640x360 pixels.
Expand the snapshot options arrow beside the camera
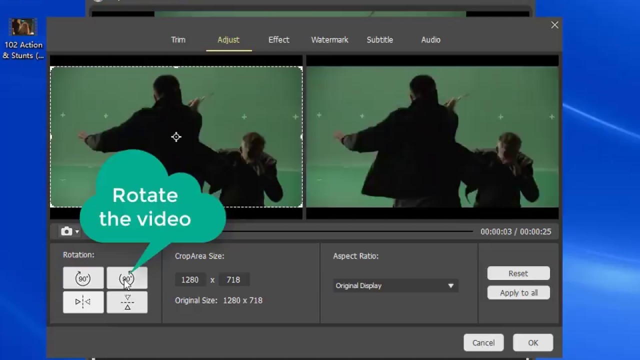(77, 232)
